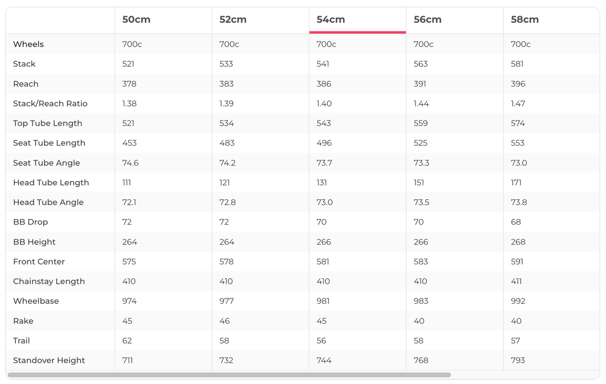Click the Reach row label
606x384 pixels.
26,84
